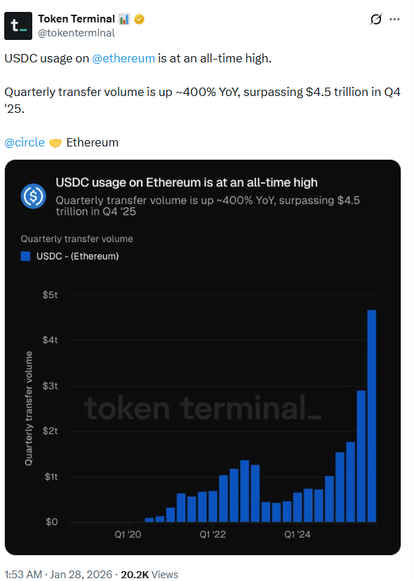
Task: Open the @tokenterminal profile handle
Action: click(76, 32)
